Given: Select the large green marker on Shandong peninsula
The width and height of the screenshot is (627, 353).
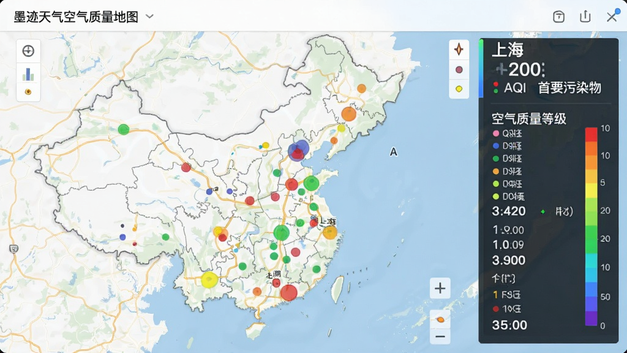Looking at the screenshot, I should coord(311,183).
